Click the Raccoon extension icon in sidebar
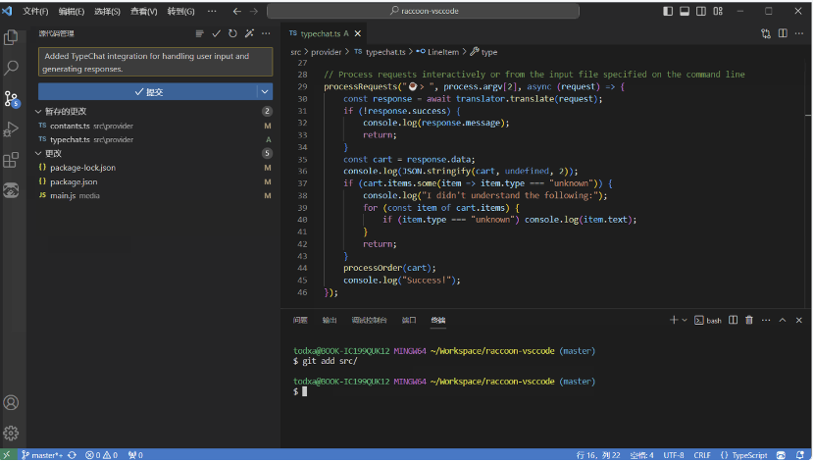The height and width of the screenshot is (461, 814). pos(12,189)
